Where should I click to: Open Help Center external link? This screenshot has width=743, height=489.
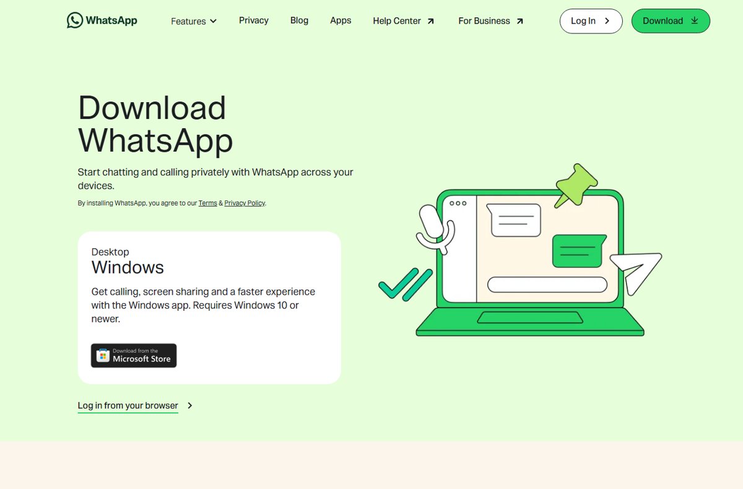click(404, 21)
